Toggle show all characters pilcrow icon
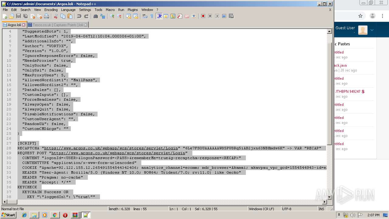The width and height of the screenshot is (389, 219). pyautogui.click(x=152, y=16)
